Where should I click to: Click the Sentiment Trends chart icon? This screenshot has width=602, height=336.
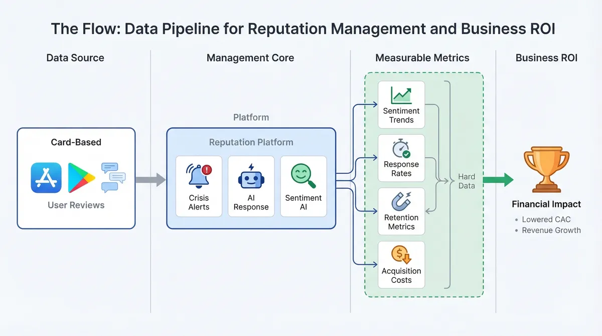point(401,95)
